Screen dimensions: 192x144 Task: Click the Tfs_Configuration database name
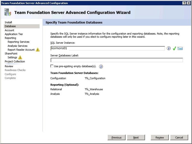(x=95, y=78)
